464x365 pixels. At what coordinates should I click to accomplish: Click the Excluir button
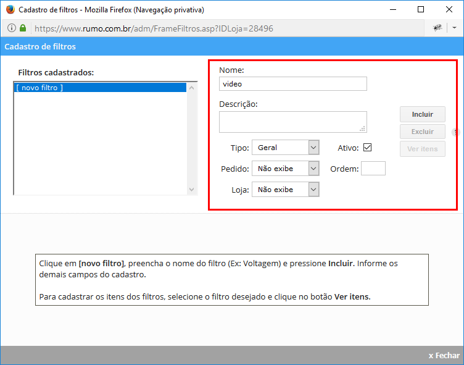pos(423,132)
